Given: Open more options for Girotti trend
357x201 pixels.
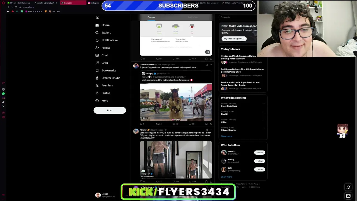Looking at the screenshot, I should point(264,112).
